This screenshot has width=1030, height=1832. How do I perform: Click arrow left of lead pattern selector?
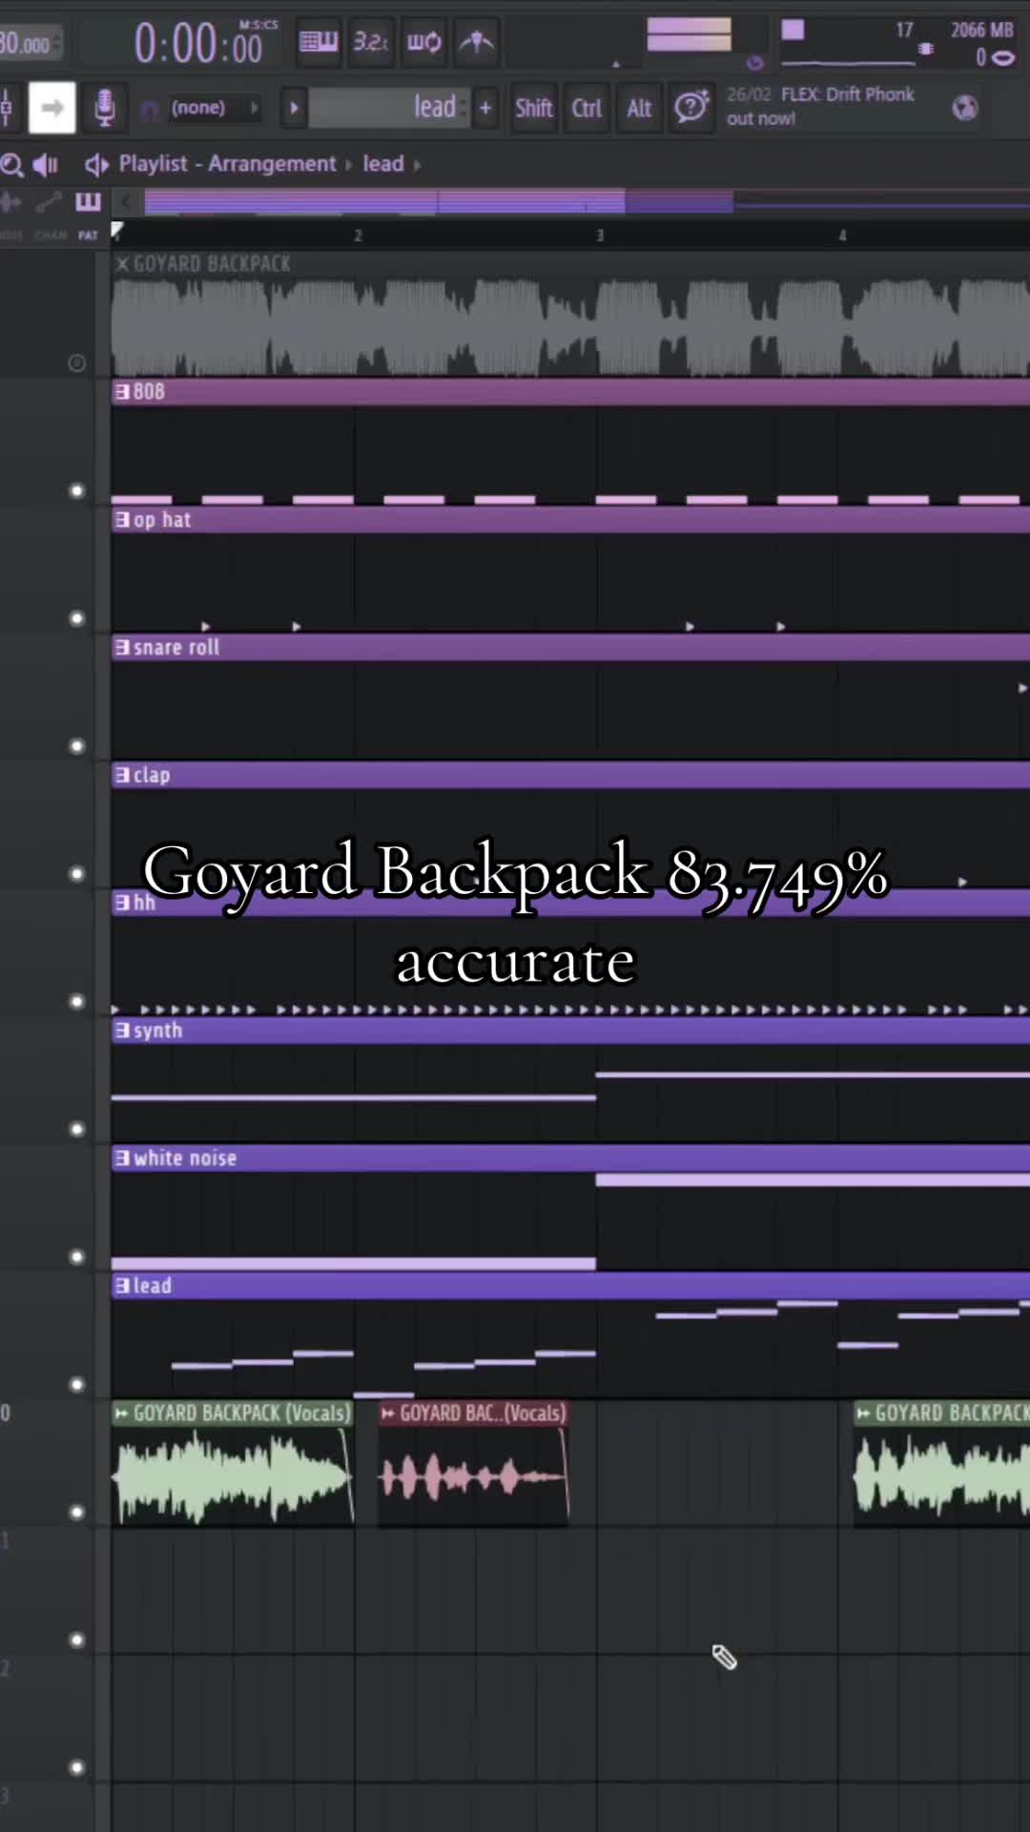294,108
